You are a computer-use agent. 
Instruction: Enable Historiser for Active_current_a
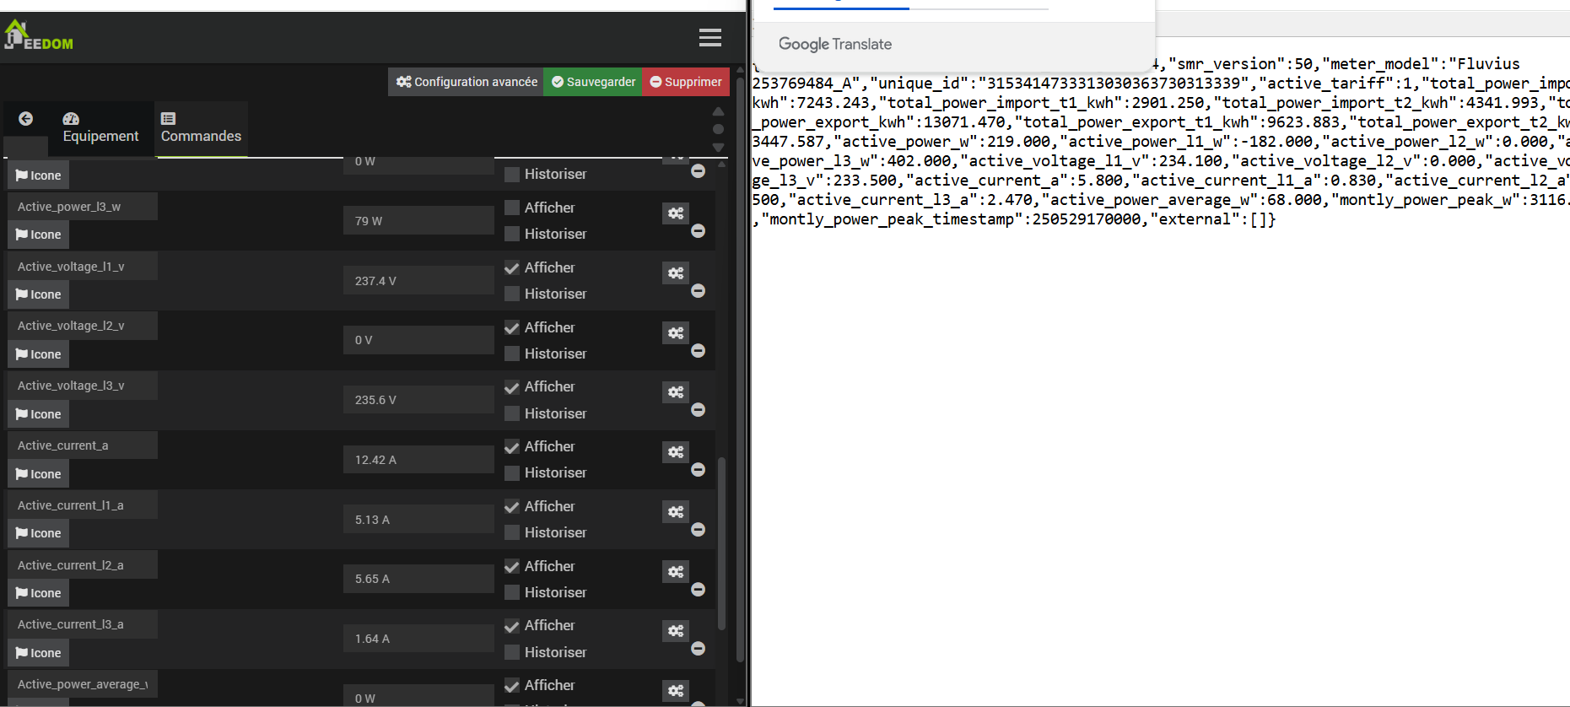tap(511, 472)
